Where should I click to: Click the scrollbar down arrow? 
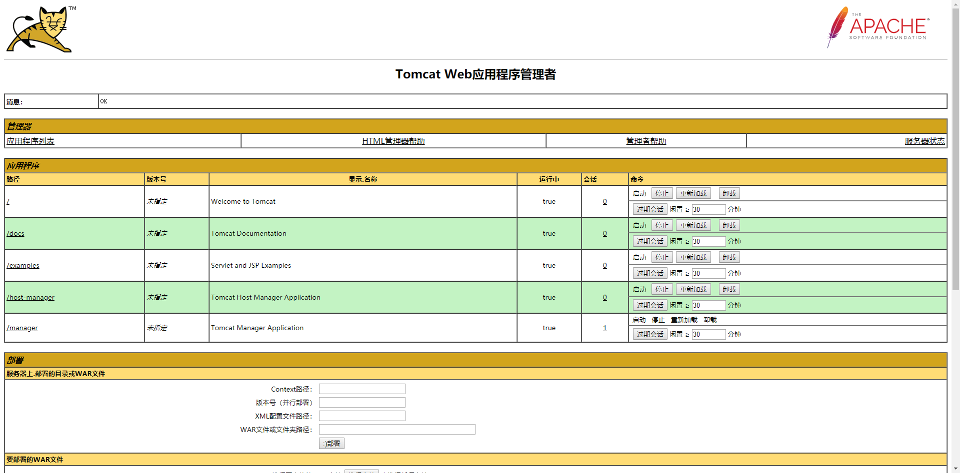955,468
